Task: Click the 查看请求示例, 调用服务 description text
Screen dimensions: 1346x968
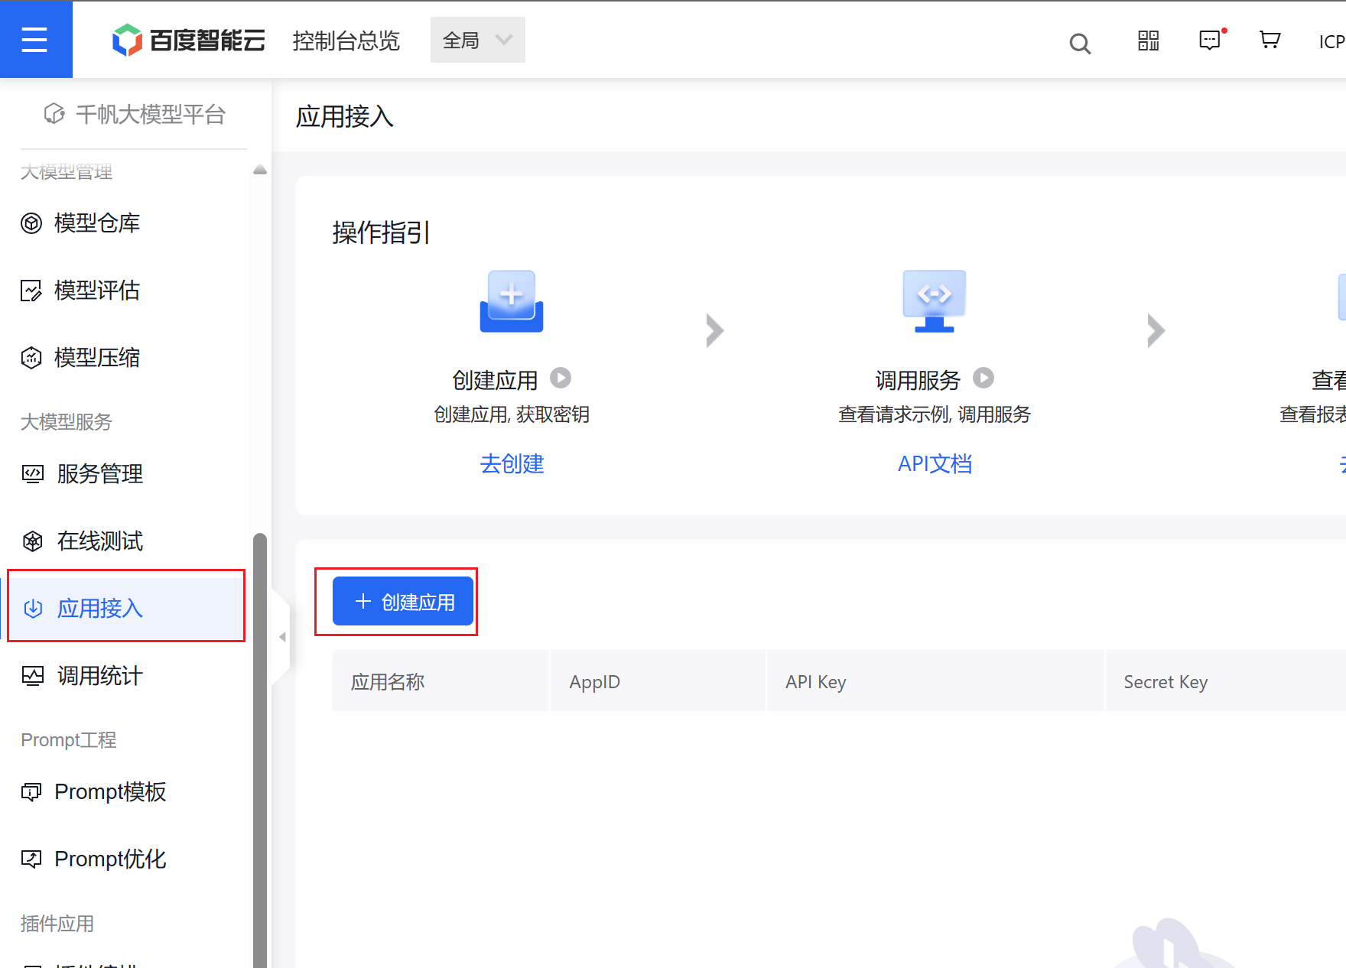Action: [935, 414]
